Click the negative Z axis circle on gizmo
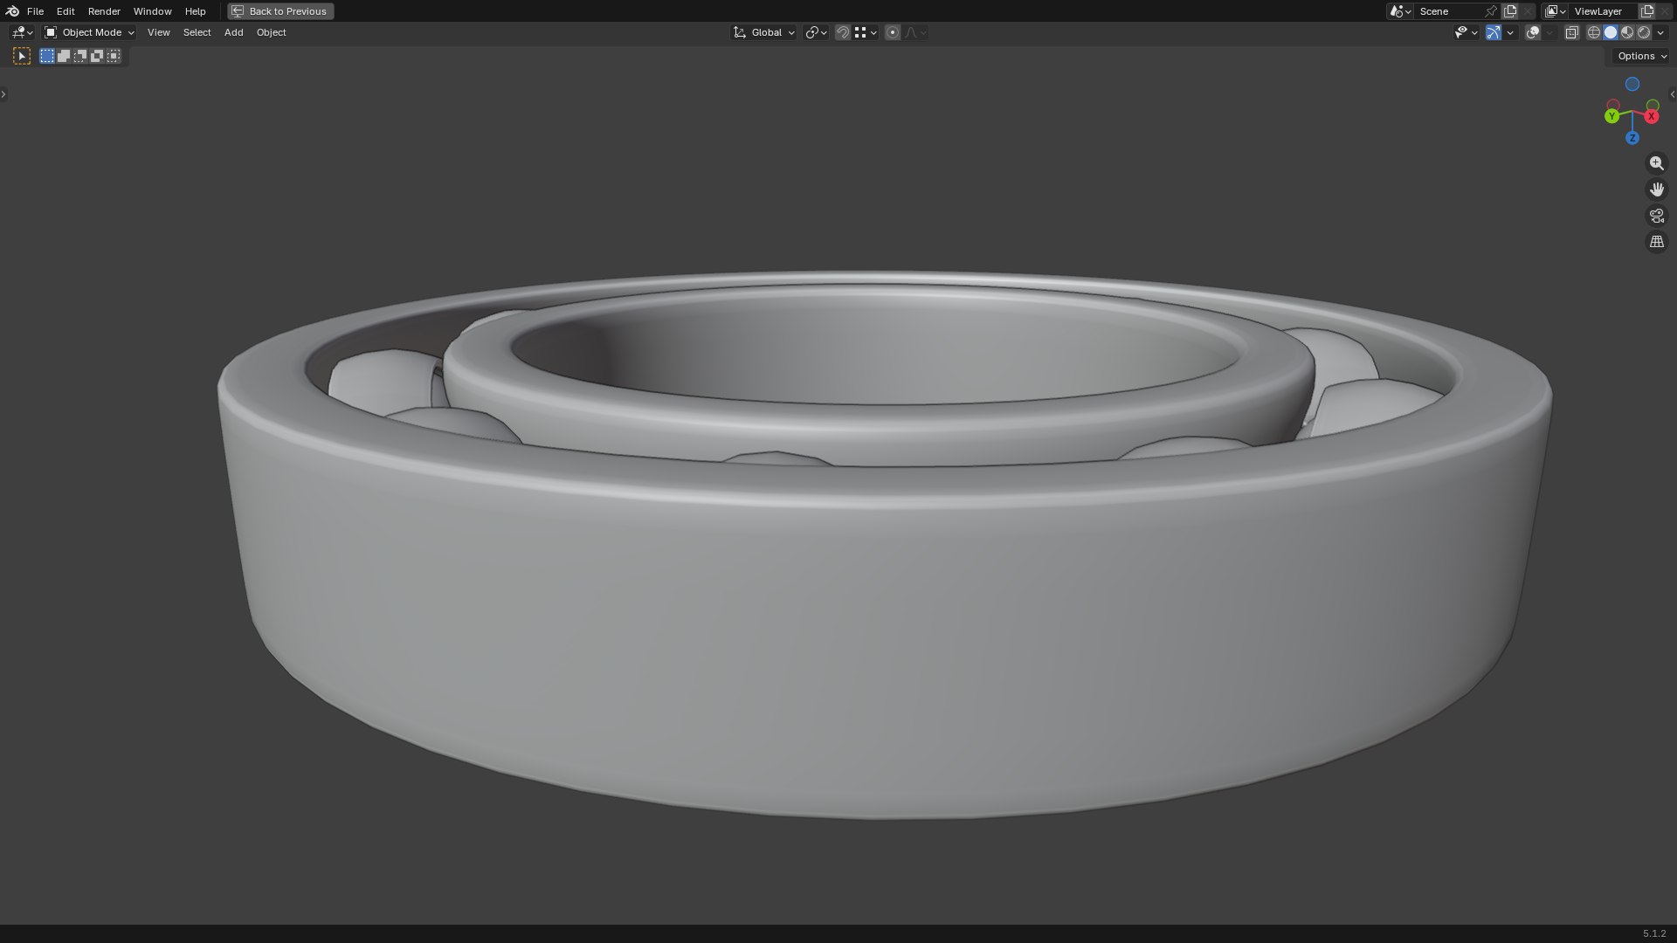This screenshot has width=1677, height=943. (x=1632, y=84)
